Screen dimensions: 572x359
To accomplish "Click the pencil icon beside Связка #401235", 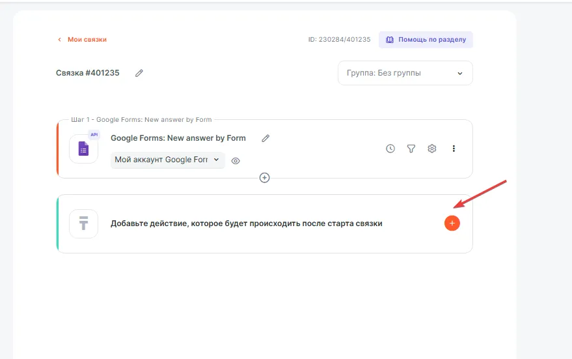I will pyautogui.click(x=139, y=73).
